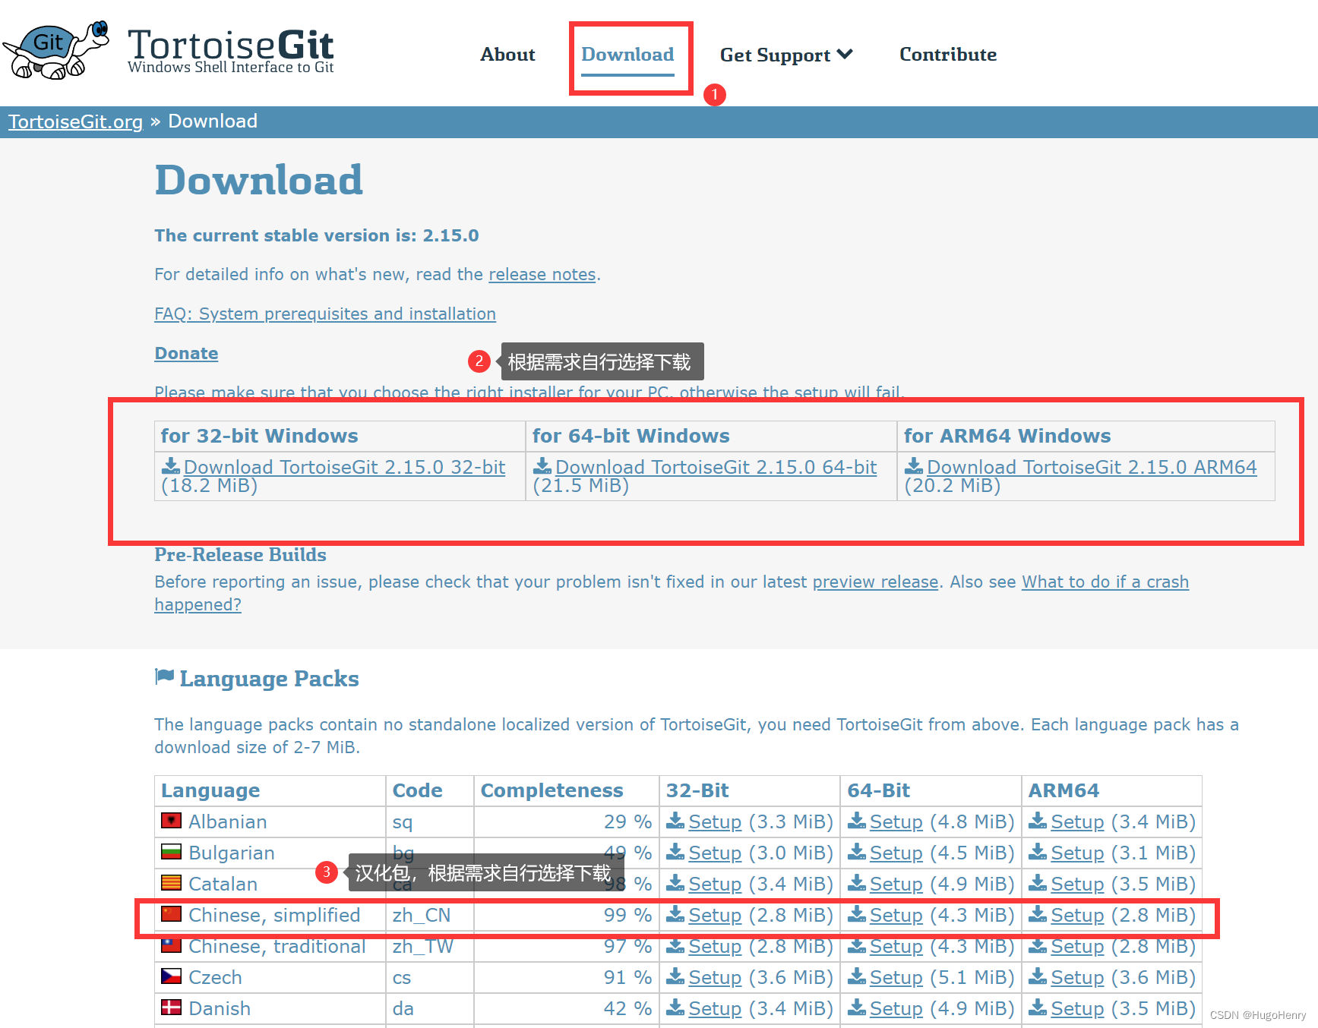This screenshot has height=1028, width=1318.
Task: Click the TortoiseGit turtle logo
Action: pos(57,50)
